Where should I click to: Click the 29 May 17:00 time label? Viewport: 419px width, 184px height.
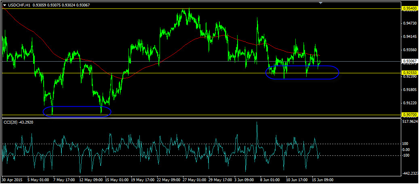point(221,180)
